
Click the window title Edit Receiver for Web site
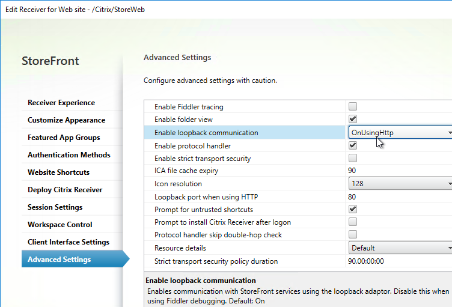pos(75,10)
